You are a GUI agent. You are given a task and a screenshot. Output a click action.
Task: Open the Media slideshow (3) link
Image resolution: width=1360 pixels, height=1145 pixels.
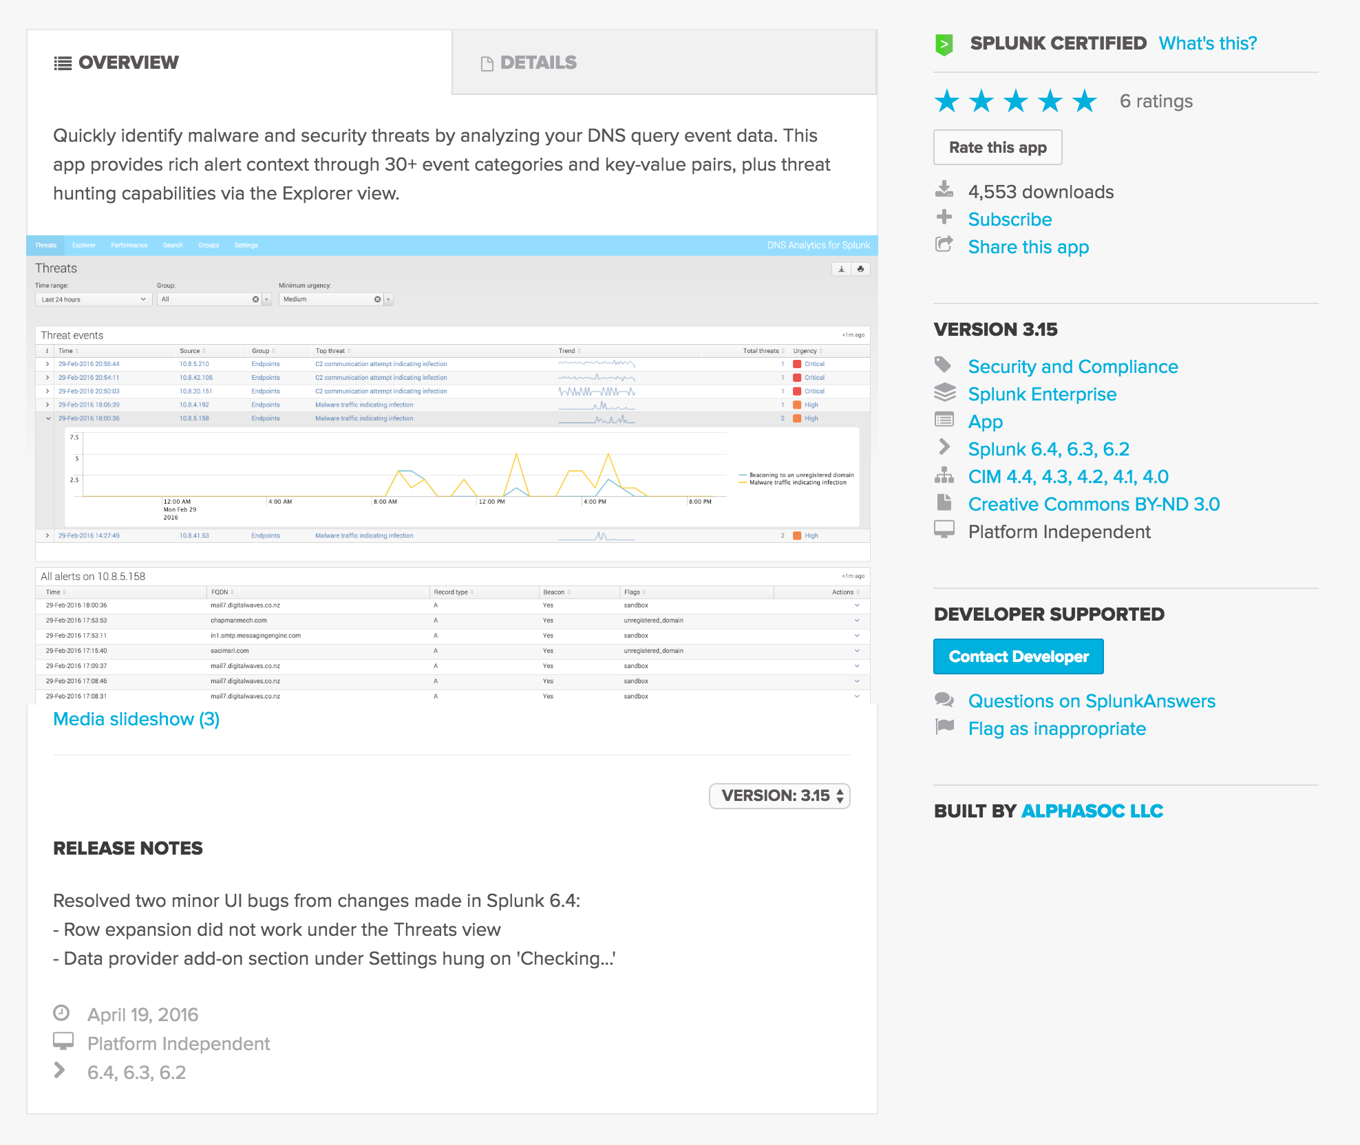click(x=136, y=719)
